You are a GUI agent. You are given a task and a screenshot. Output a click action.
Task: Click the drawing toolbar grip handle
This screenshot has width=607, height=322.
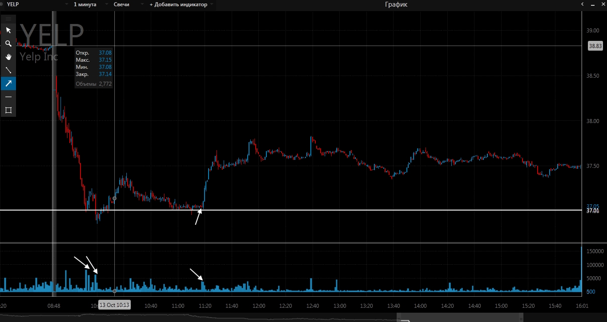[8, 19]
